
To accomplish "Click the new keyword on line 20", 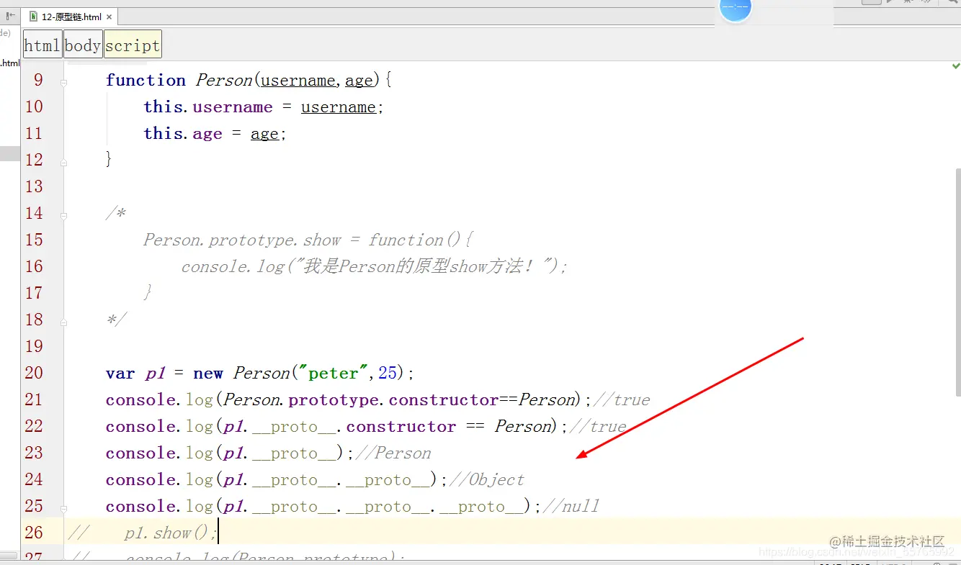I will point(208,373).
